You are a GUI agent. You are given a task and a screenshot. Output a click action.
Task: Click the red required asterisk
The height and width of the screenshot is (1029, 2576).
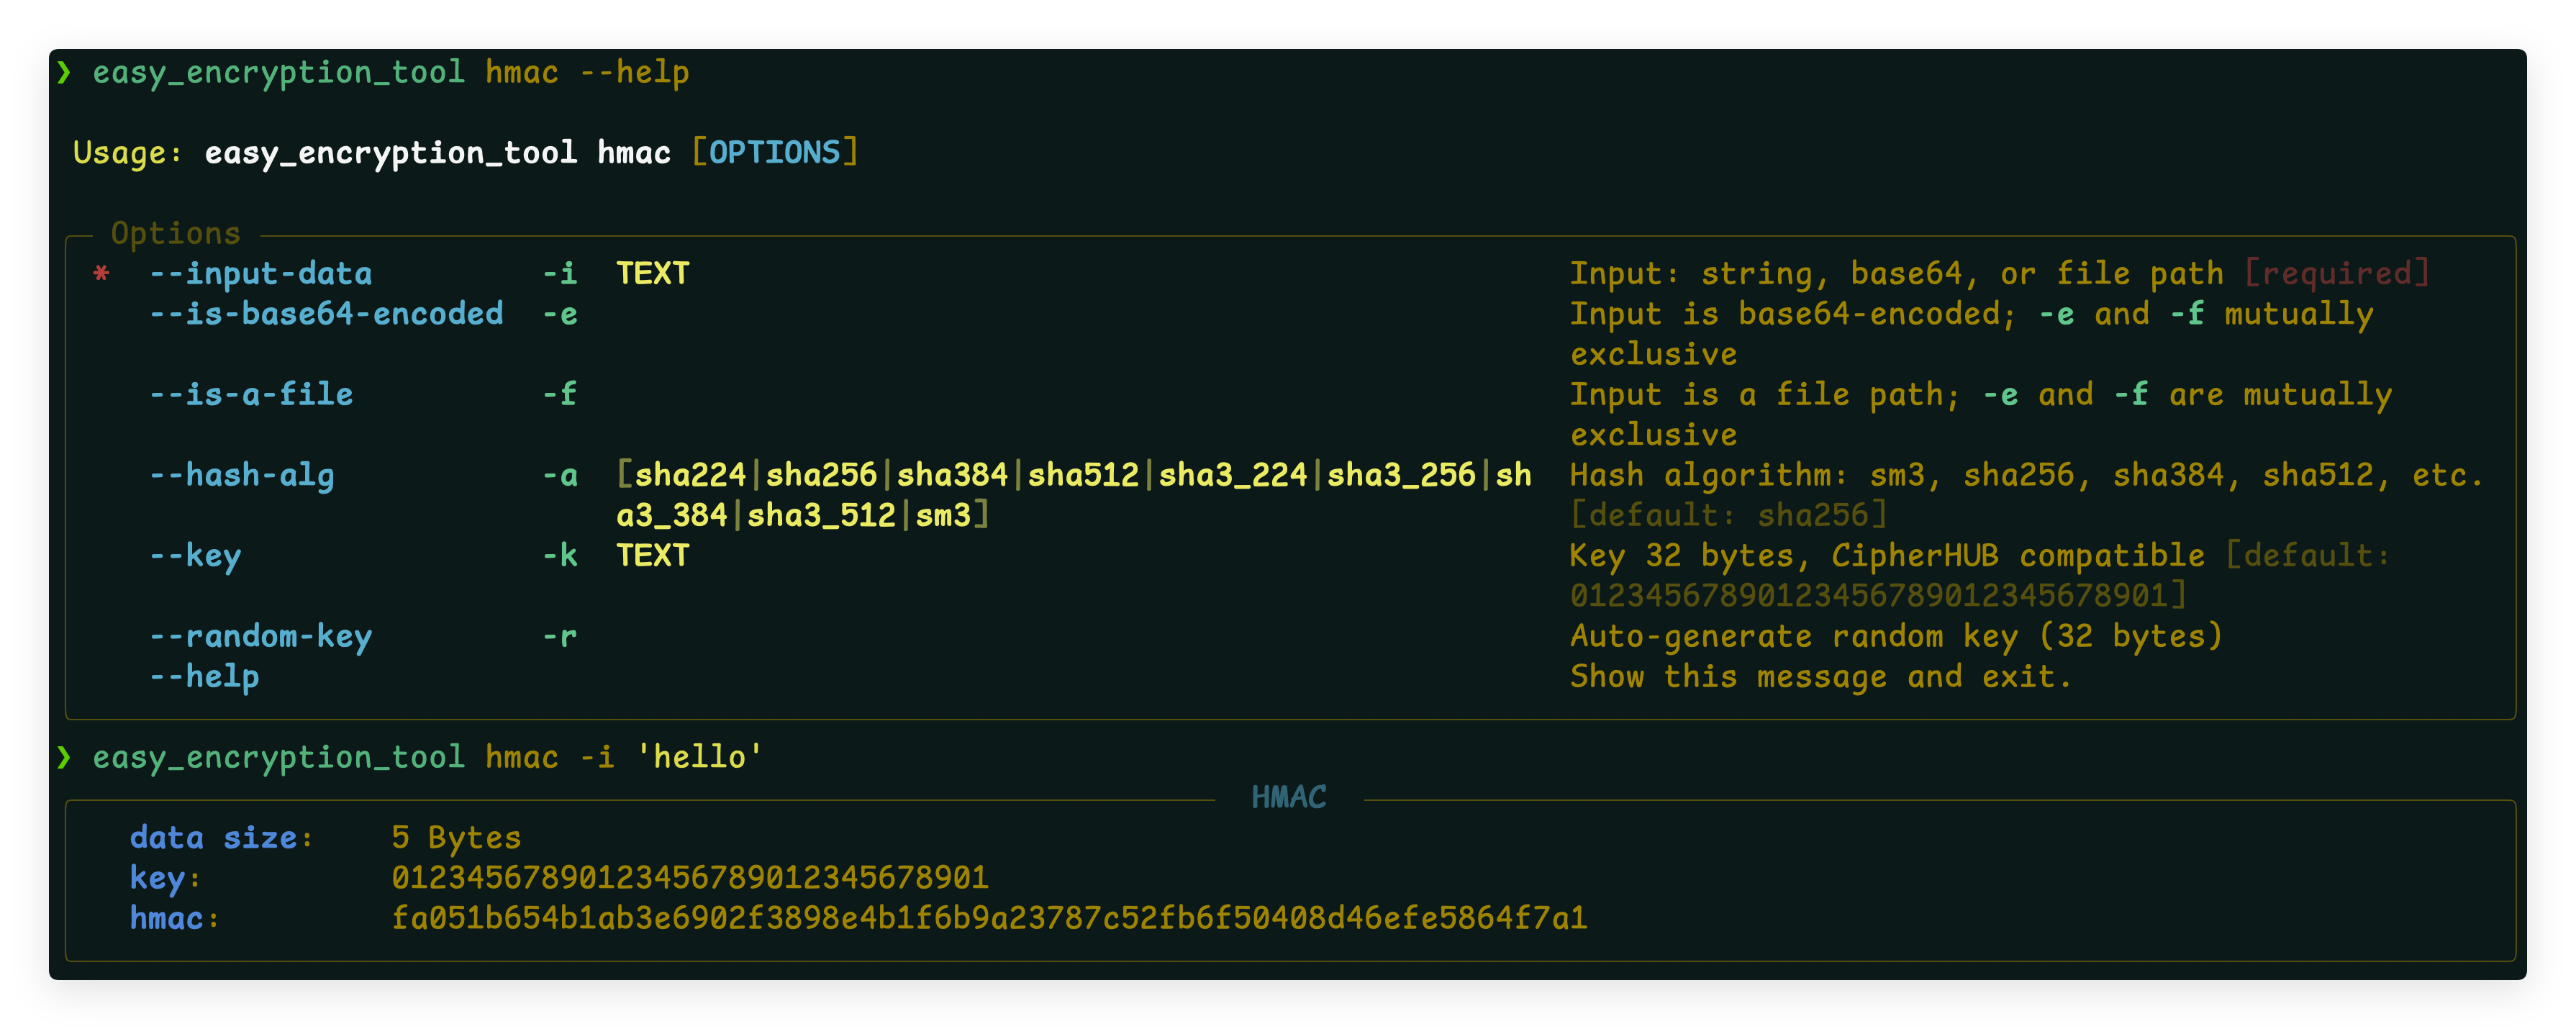point(101,274)
